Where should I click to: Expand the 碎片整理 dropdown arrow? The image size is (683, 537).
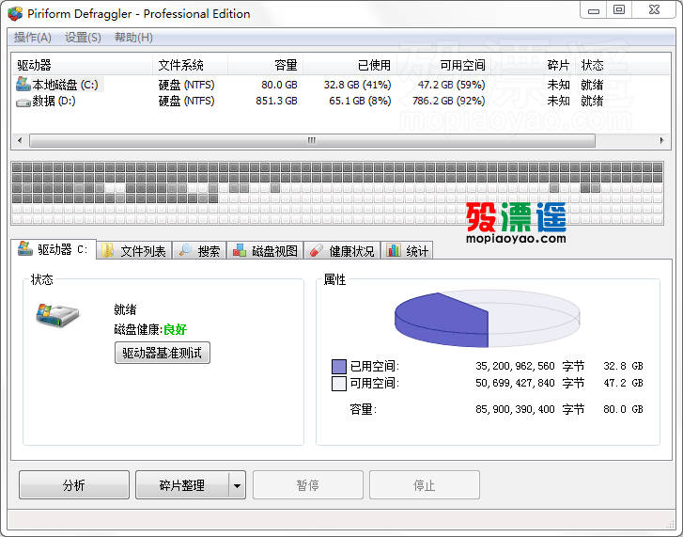click(x=237, y=485)
